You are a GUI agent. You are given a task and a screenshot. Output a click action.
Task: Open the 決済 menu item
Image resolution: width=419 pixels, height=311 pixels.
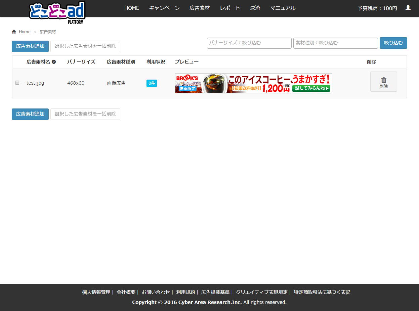click(255, 8)
